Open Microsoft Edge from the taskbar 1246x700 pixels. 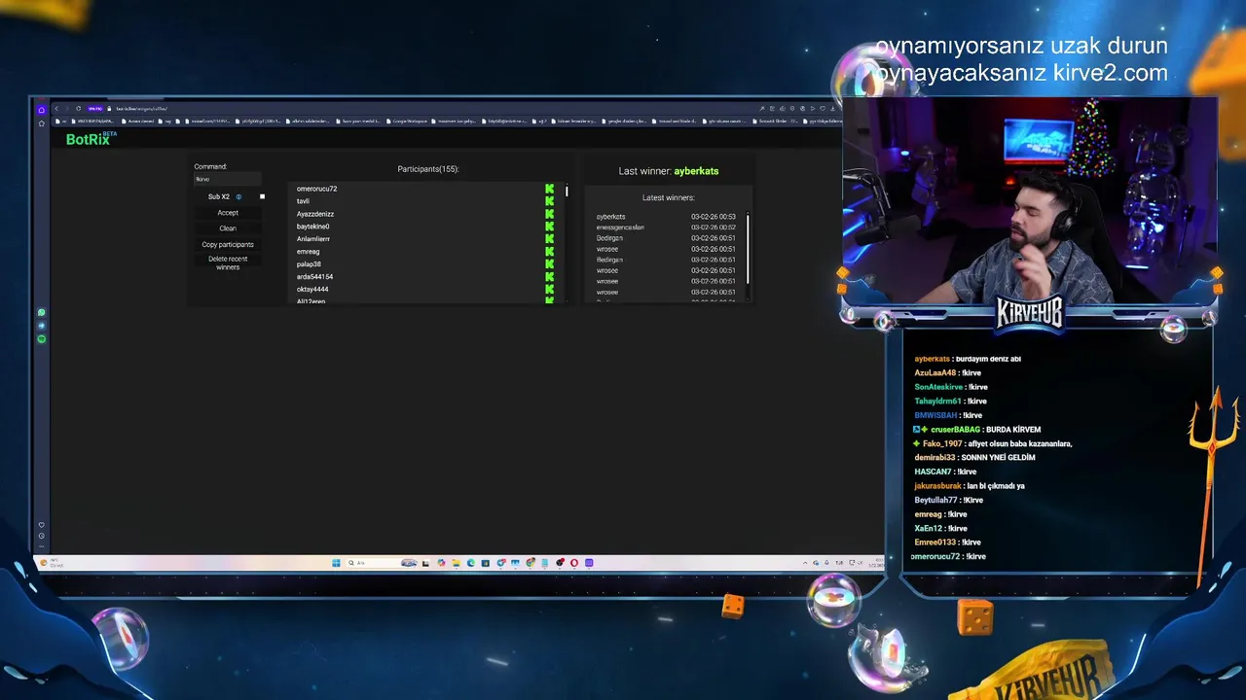(x=471, y=563)
